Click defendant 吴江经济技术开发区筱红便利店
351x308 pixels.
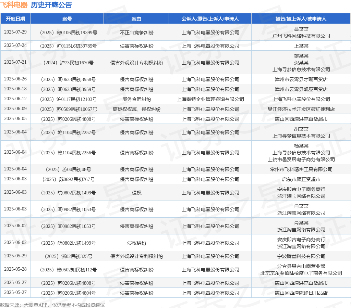[301, 109]
